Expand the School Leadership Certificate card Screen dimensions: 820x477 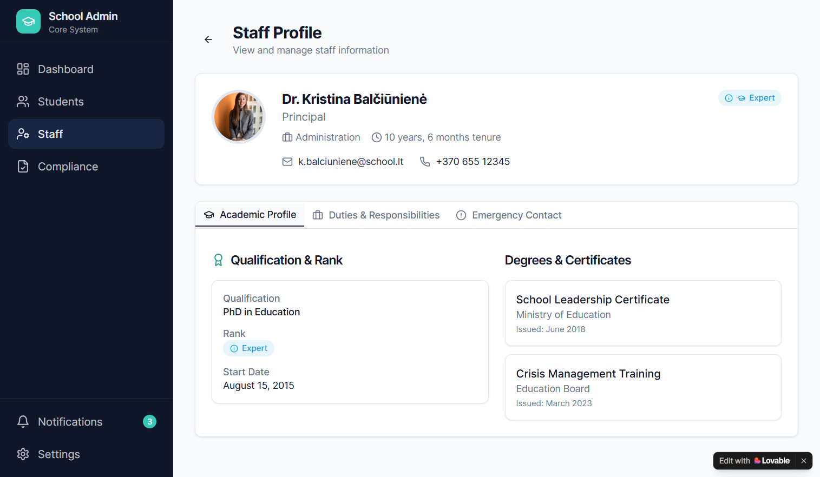[642, 313]
